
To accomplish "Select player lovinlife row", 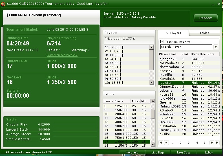I will [189, 75].
